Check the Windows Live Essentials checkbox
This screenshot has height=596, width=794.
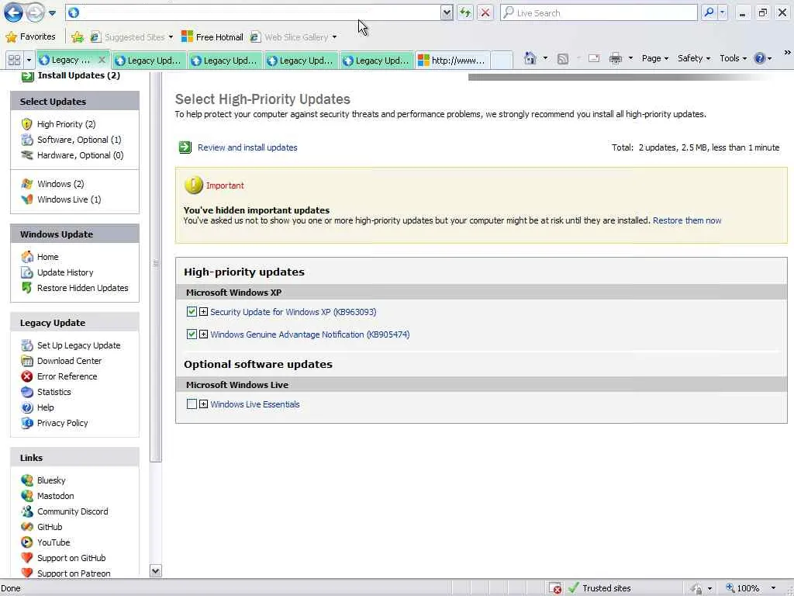point(192,404)
